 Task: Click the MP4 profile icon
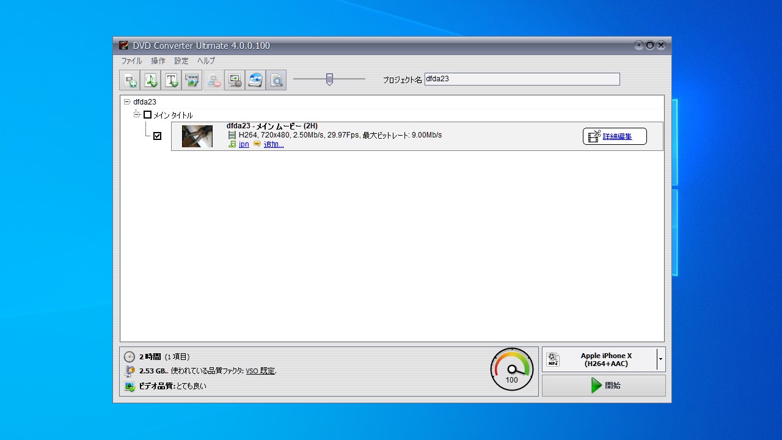click(553, 359)
